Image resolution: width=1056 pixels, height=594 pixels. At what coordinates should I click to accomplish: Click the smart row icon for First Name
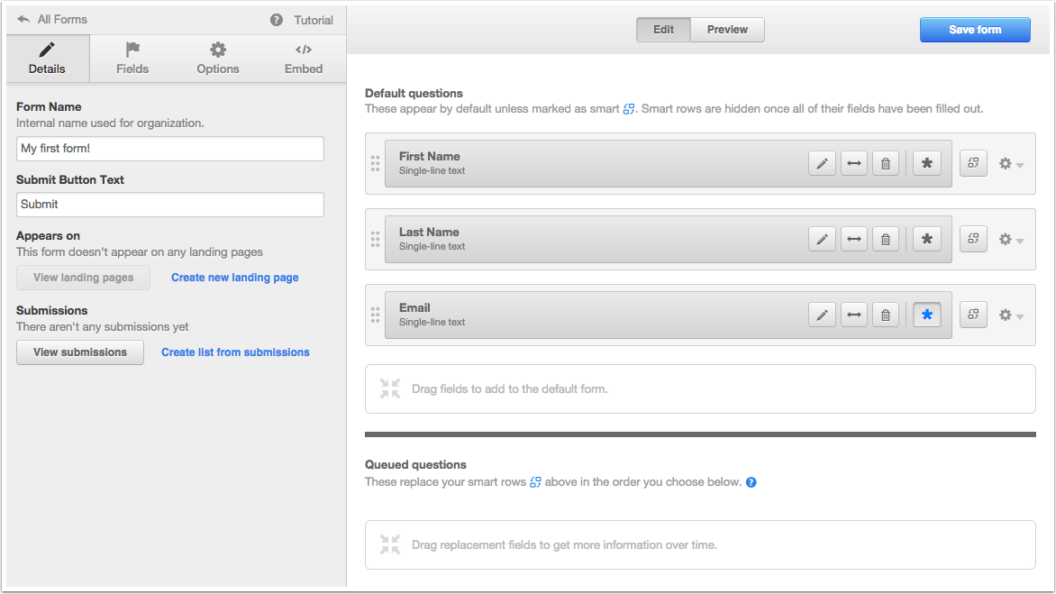pos(973,163)
